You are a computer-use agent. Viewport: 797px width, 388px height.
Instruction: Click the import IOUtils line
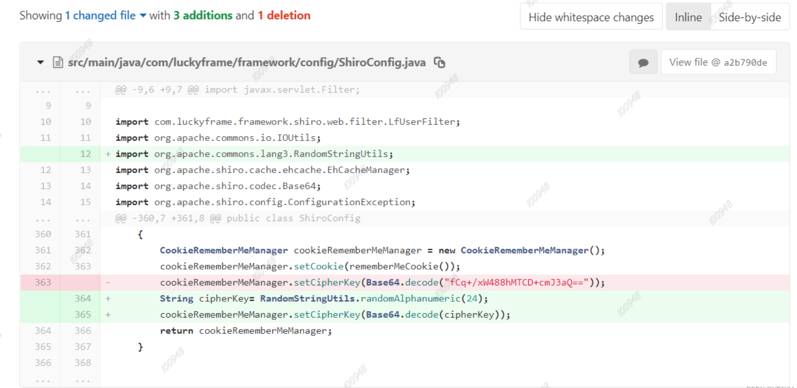[445, 138]
